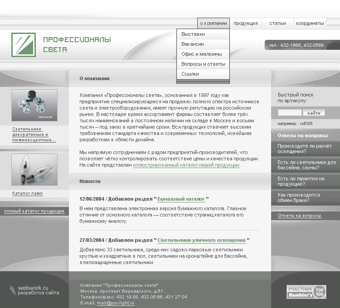This screenshot has width=340, height=308.
Task: Switch to the «статьи» tab
Action: pyautogui.click(x=277, y=23)
